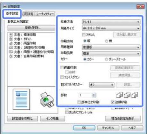Select 横 landscape orientation
This screenshot has height=134, width=147.
tap(107, 41)
